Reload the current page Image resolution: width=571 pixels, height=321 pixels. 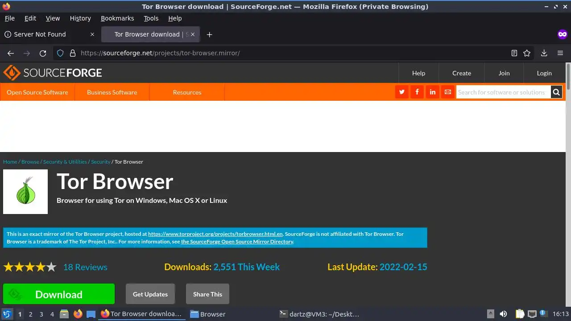point(43,53)
